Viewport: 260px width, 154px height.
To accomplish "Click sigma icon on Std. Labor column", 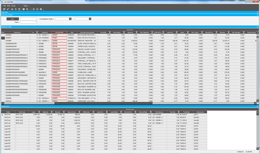I will tap(202, 32).
